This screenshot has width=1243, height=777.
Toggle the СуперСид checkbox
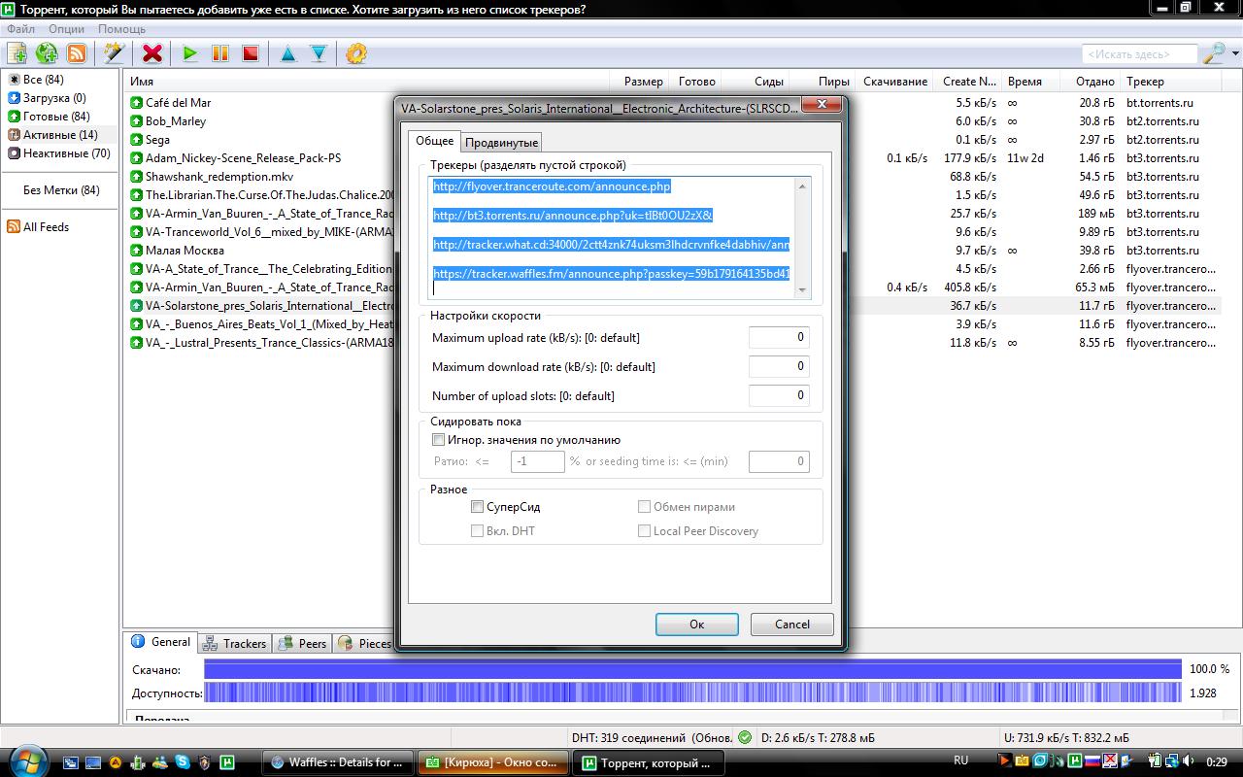[x=477, y=507]
